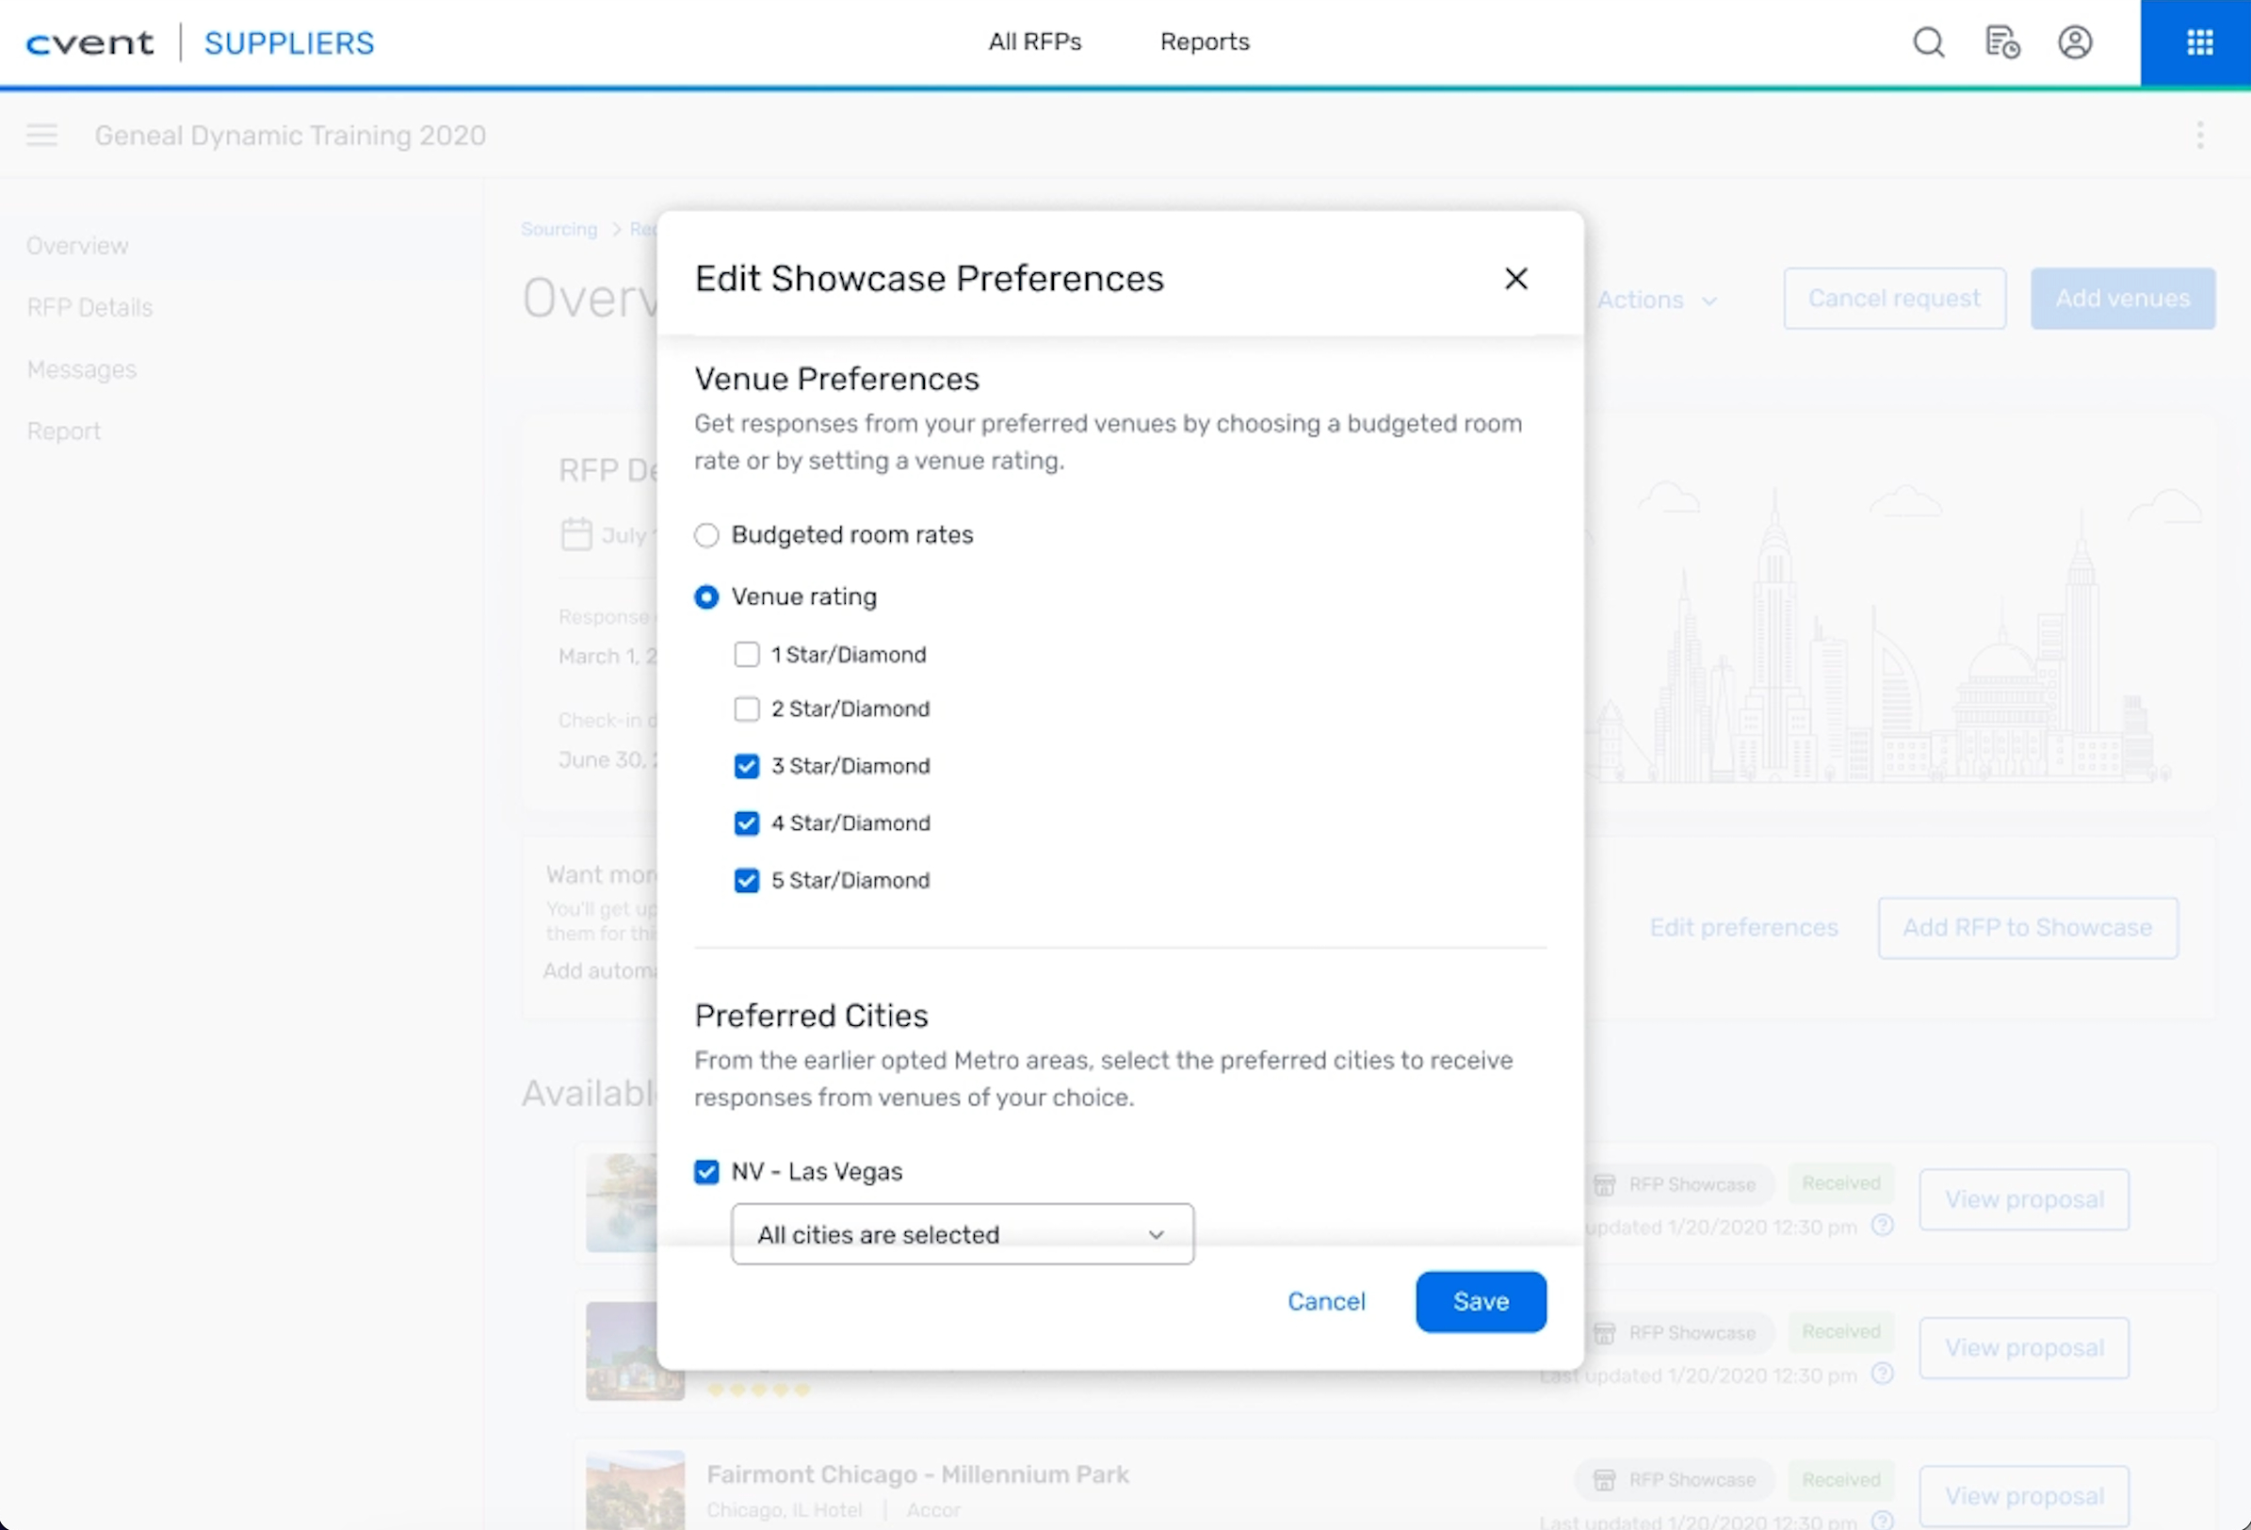The width and height of the screenshot is (2251, 1530).
Task: Click Fairmont Chicago - Millennium Park title
Action: coord(917,1474)
